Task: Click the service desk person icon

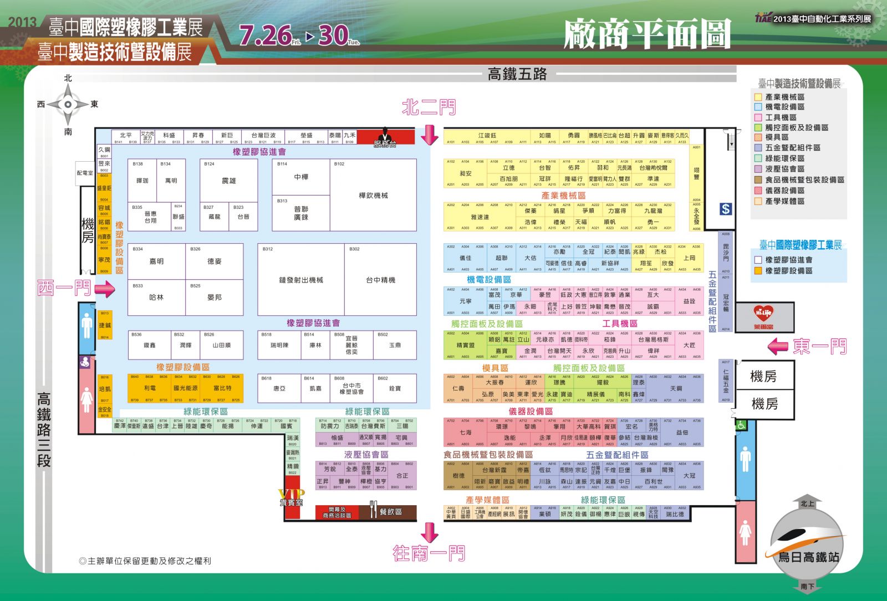Action: 385,136
